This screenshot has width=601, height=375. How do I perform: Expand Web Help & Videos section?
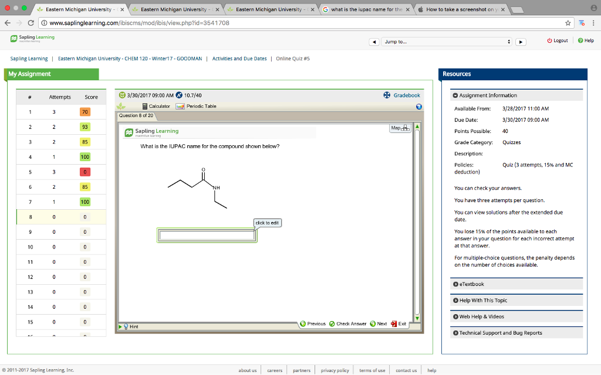click(516, 316)
